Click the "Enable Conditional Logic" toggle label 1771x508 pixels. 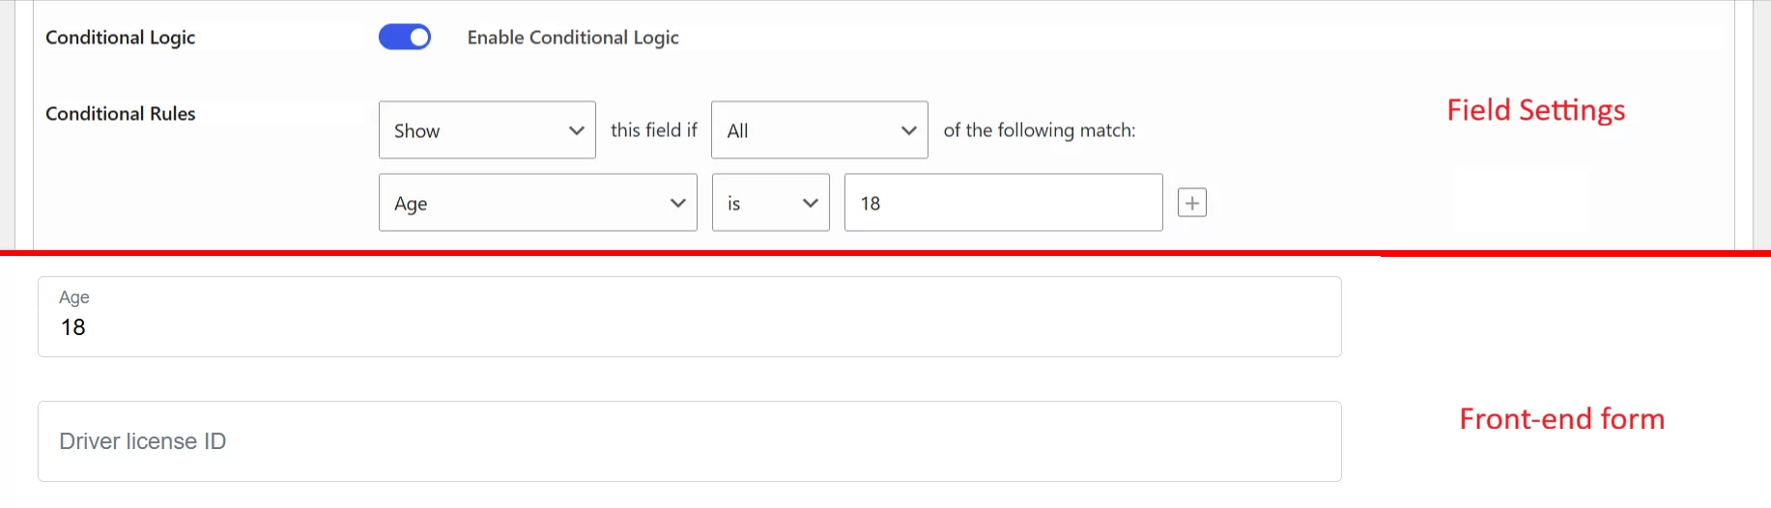coord(573,38)
